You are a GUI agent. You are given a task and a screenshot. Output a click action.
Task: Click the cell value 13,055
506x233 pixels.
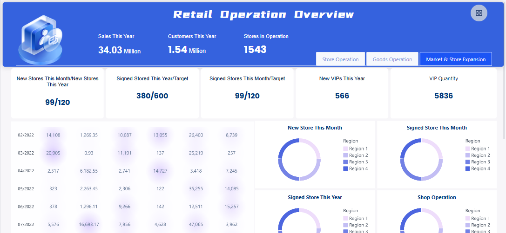click(161, 135)
